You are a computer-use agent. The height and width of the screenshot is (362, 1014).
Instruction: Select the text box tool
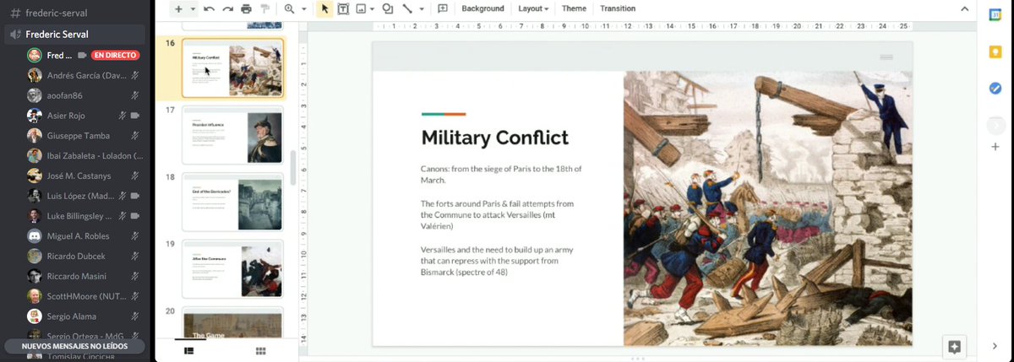click(x=343, y=8)
